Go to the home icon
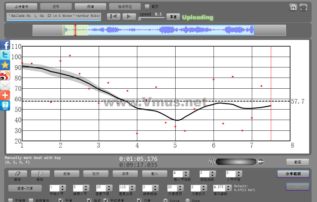 point(293,7)
